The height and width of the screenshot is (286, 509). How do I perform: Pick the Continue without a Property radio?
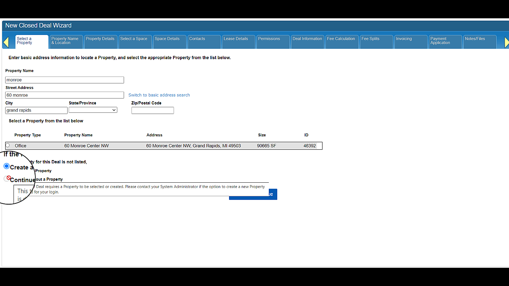pyautogui.click(x=7, y=179)
